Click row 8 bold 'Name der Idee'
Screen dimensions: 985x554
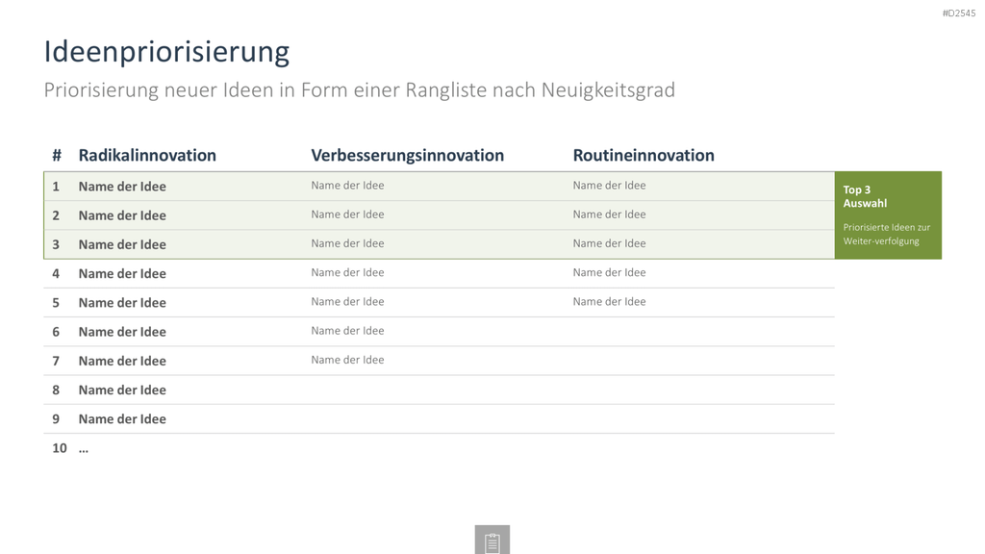tap(122, 390)
